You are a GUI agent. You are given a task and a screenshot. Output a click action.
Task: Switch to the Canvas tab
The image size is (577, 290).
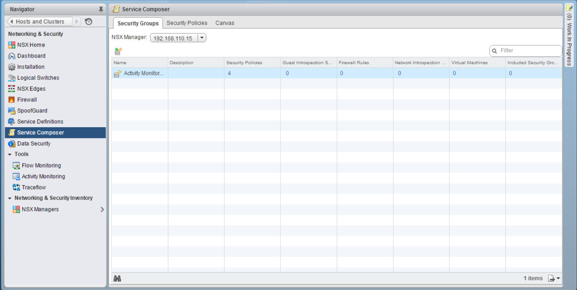[224, 23]
